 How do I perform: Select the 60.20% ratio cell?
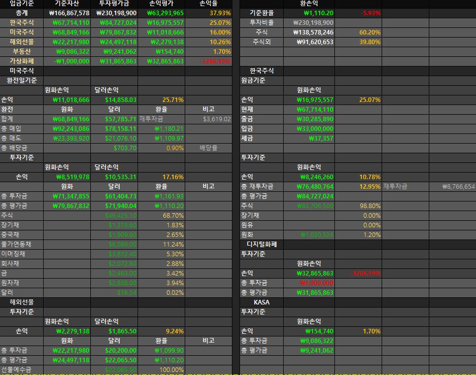click(358, 32)
